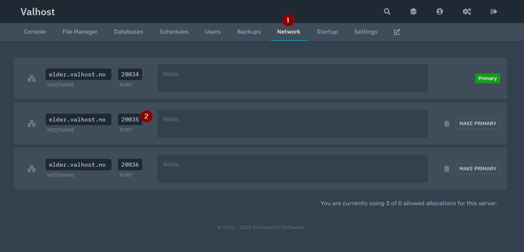Click network icon beside port 20036
Viewport: 524px width, 252px height.
point(31,169)
